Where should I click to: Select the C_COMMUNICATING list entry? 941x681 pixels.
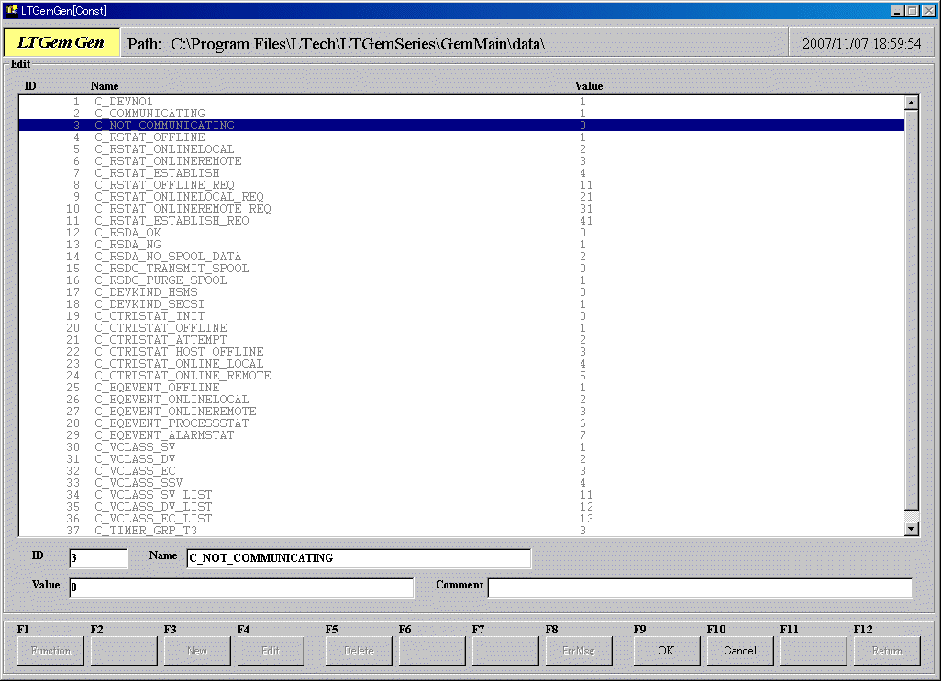point(149,114)
